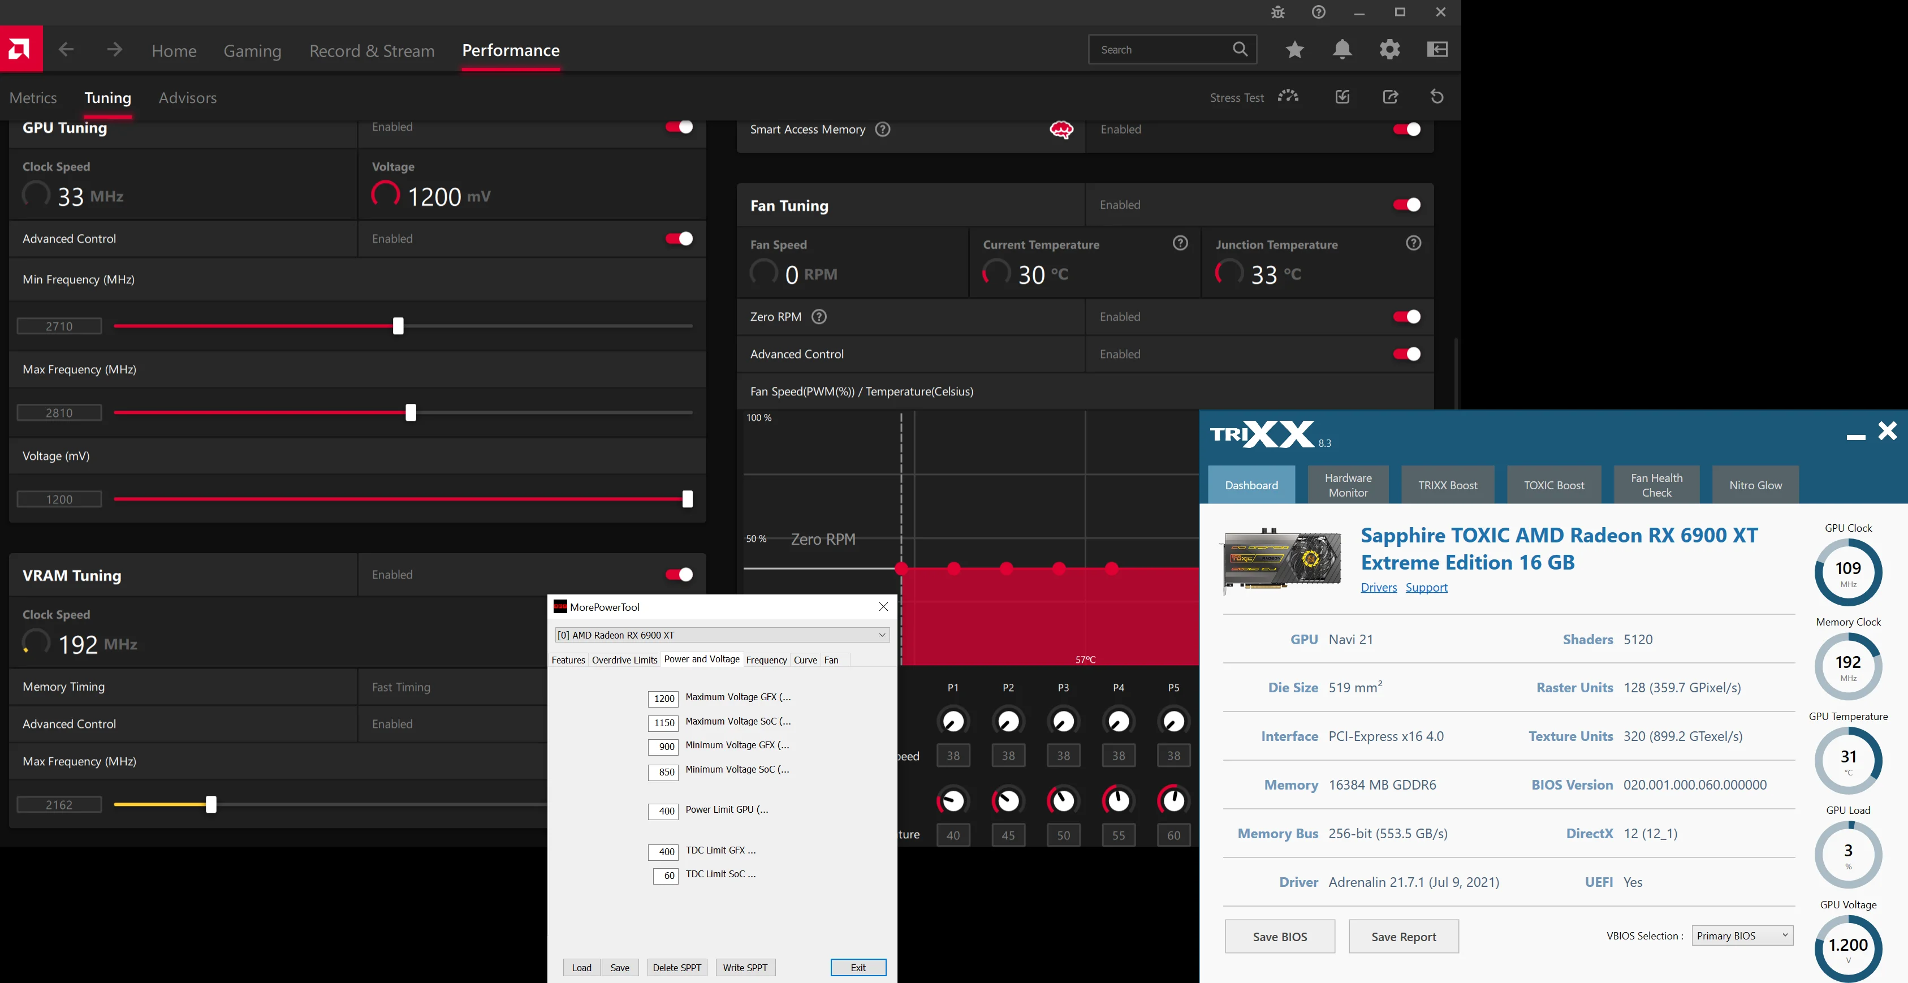The width and height of the screenshot is (1908, 983).
Task: Open MorePowerTool GPU selection dropdown
Action: coord(722,635)
